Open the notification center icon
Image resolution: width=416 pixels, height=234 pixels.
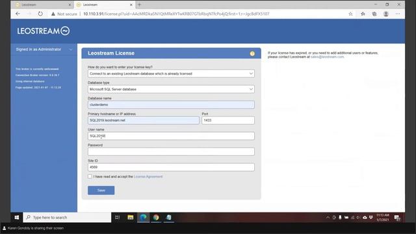point(397,218)
